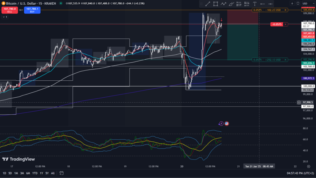Screen dimensions: 316x178
Task: Cancel the take-profit order at +252.13 USD
Action: click(x=285, y=60)
